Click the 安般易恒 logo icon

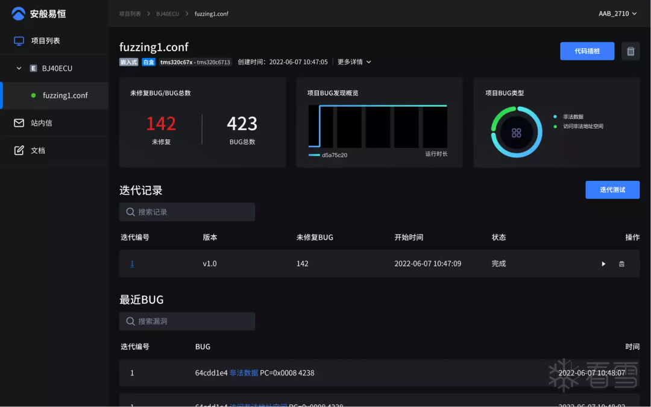(18, 13)
